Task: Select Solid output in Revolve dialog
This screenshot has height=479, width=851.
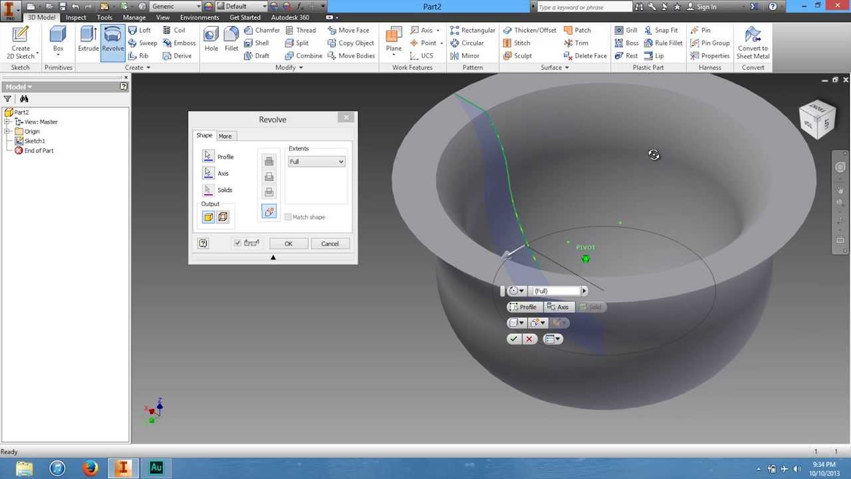Action: (209, 217)
